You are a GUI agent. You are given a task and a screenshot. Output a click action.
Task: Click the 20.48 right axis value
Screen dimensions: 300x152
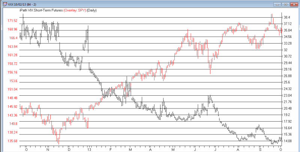tap(288, 108)
